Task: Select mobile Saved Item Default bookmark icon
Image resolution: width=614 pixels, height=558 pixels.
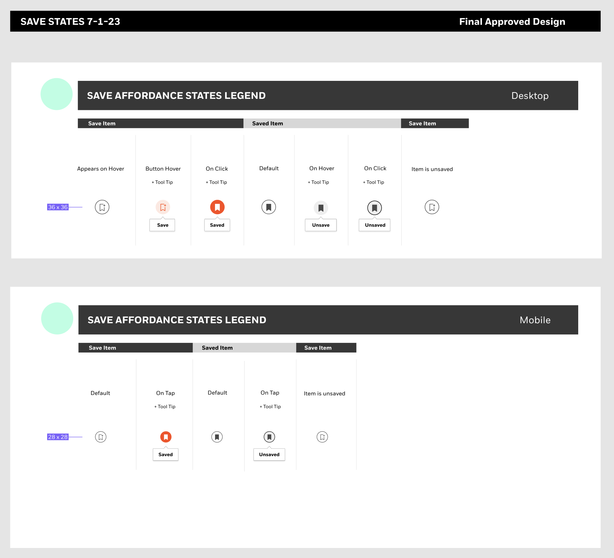Action: (x=217, y=437)
